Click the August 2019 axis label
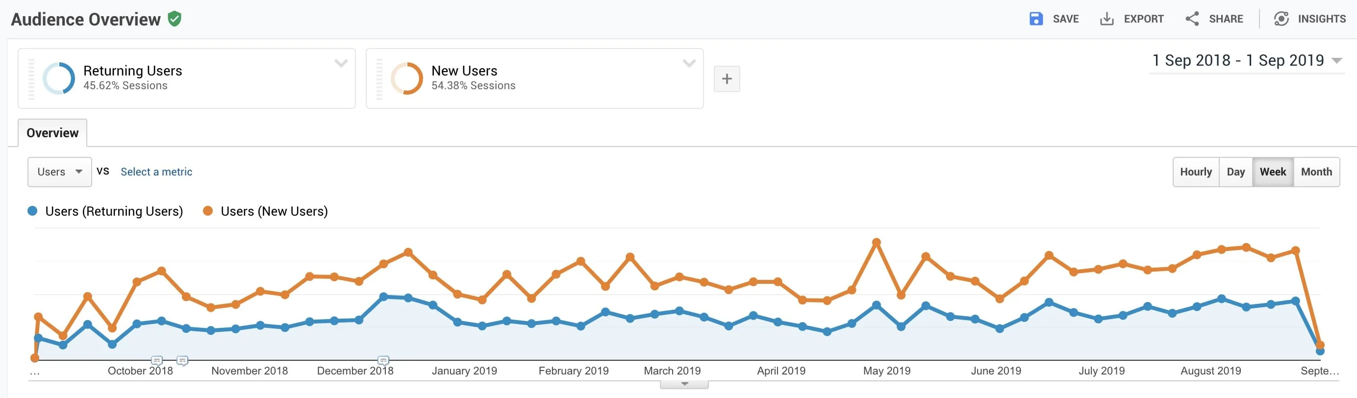1357x398 pixels. click(x=1210, y=371)
